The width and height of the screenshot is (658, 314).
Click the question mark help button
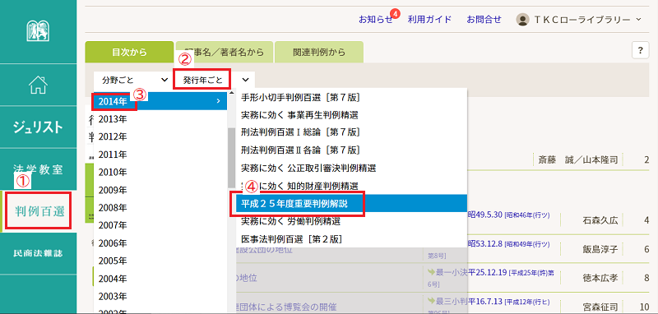641,51
